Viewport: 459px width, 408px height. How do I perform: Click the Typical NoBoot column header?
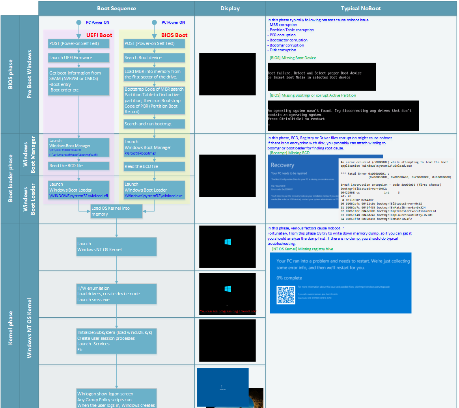pyautogui.click(x=361, y=8)
